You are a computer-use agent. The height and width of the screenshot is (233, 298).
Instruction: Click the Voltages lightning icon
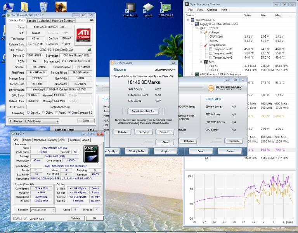pyautogui.click(x=206, y=32)
